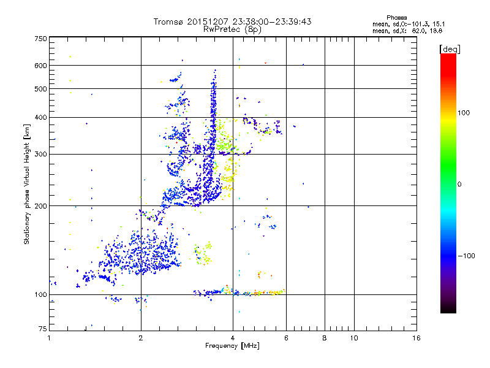Click the y-axis tick label '400'

pyautogui.click(x=40, y=118)
